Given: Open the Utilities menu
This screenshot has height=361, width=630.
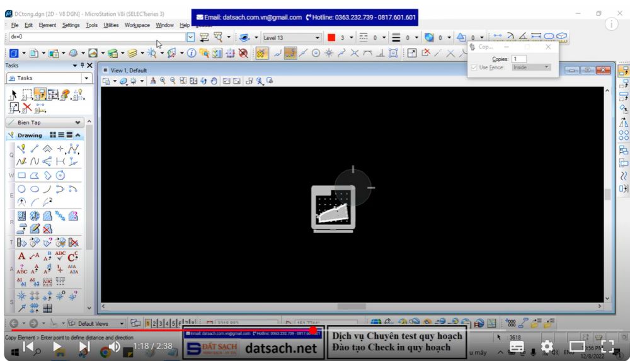Looking at the screenshot, I should [111, 25].
